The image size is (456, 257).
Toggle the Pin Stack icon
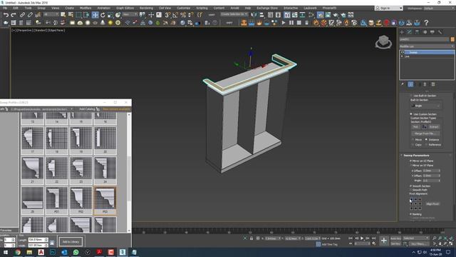(403, 84)
